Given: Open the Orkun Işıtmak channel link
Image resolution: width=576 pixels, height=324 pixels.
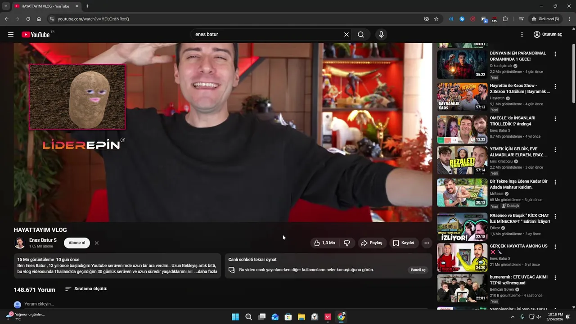Looking at the screenshot, I should click(501, 66).
